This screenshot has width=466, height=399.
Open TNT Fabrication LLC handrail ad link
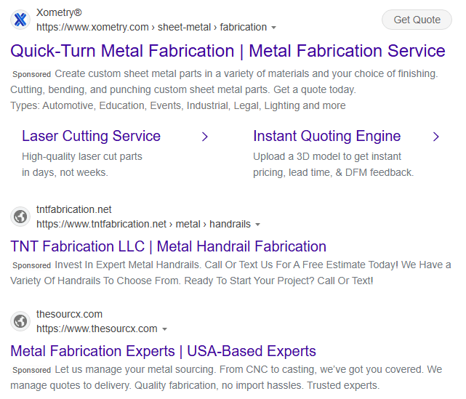(168, 246)
